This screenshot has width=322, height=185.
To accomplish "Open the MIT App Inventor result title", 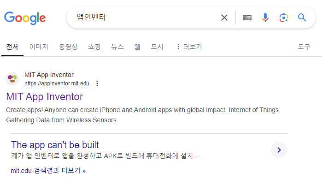I will [x=45, y=97].
